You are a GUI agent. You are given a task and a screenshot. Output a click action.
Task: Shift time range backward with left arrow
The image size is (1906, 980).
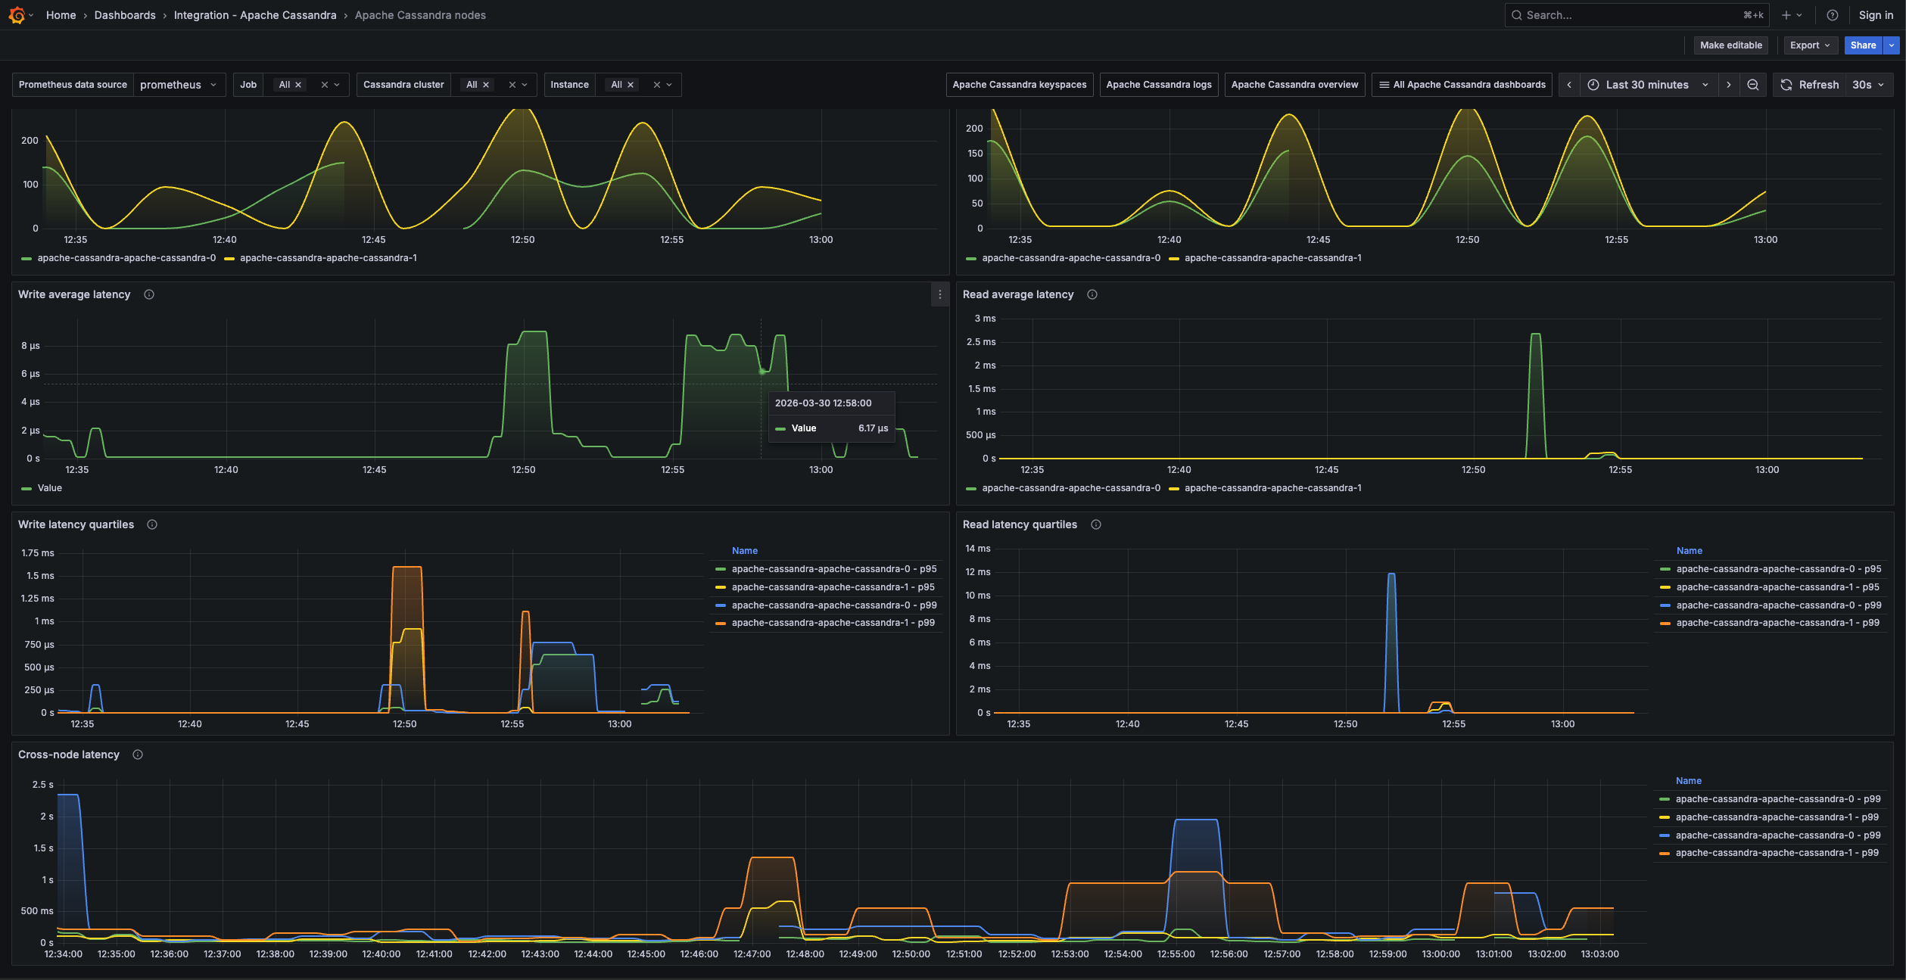(x=1569, y=85)
